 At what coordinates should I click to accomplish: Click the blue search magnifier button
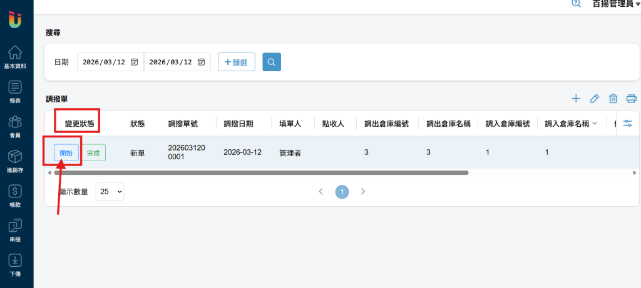[272, 62]
